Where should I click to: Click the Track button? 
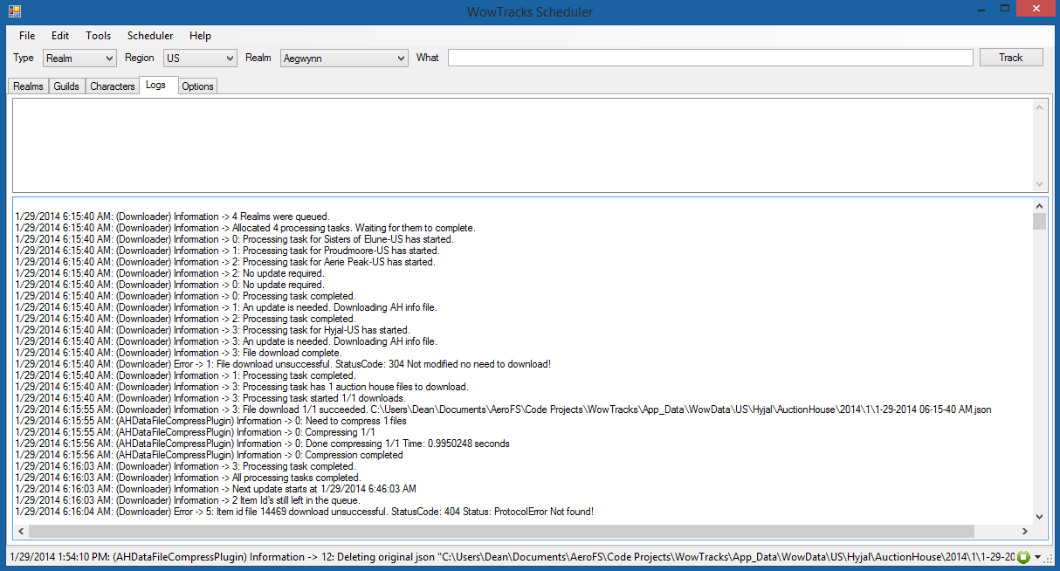click(1011, 58)
